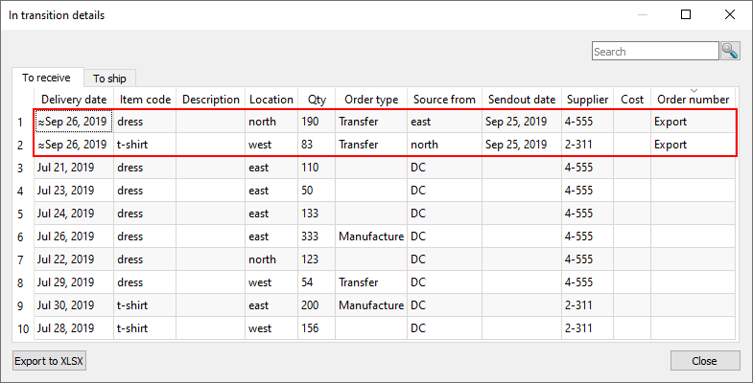Click Export to XLSX button
The height and width of the screenshot is (383, 753).
coord(47,361)
